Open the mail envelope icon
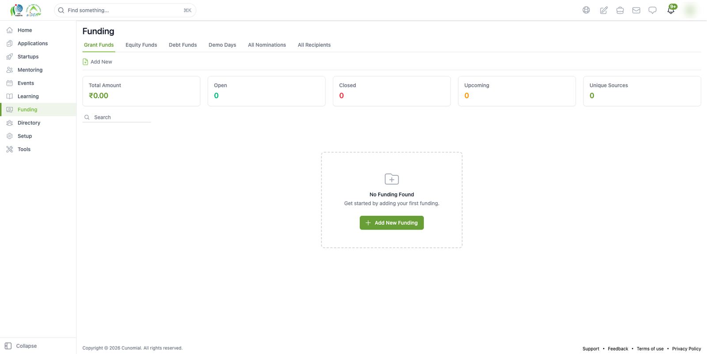Image resolution: width=707 pixels, height=354 pixels. (x=636, y=10)
